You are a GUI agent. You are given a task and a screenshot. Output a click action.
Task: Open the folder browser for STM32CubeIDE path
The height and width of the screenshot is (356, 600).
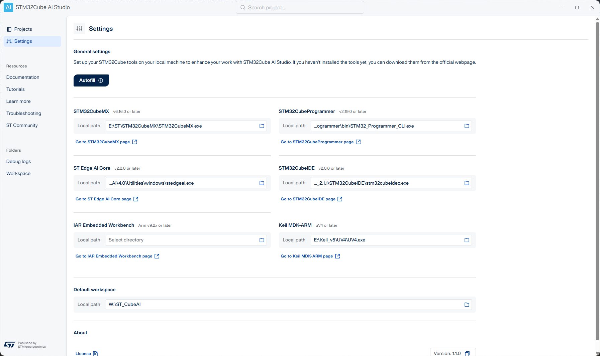click(467, 183)
